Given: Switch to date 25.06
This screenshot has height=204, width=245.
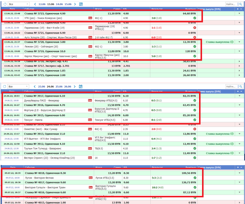Looking at the screenshot, I should point(60,86).
